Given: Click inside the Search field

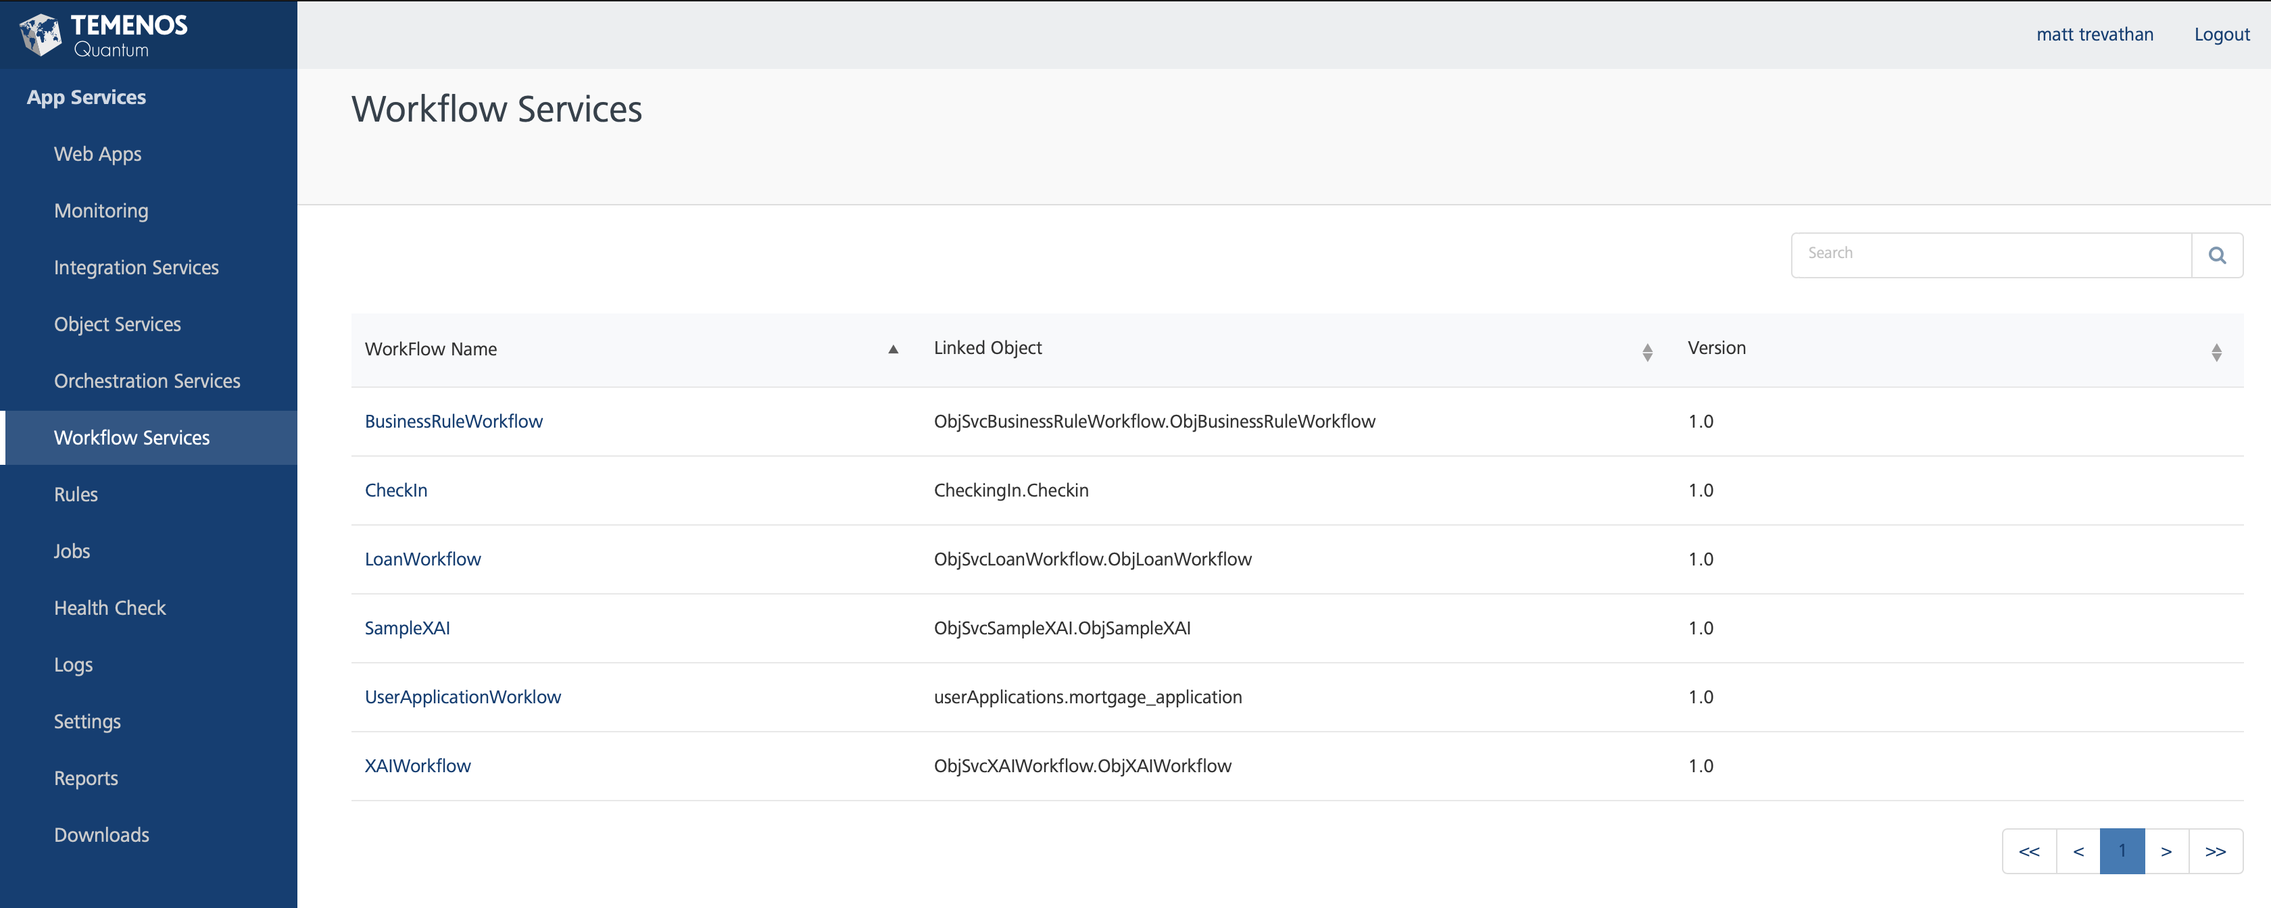Looking at the screenshot, I should coord(1984,254).
